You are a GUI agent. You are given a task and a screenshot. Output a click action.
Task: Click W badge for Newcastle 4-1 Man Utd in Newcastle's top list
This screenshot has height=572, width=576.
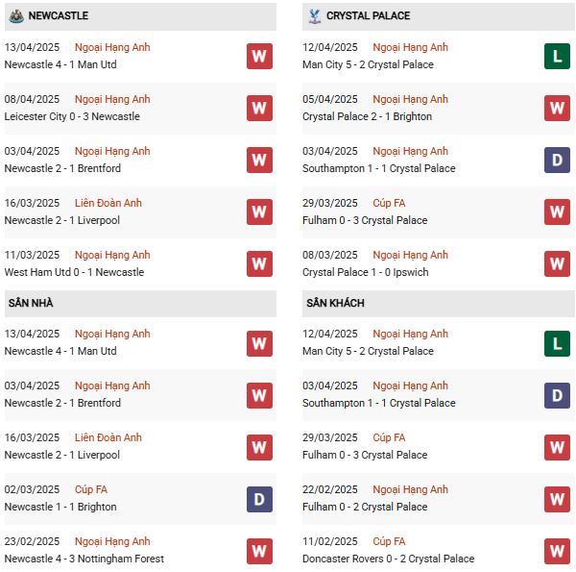[259, 56]
